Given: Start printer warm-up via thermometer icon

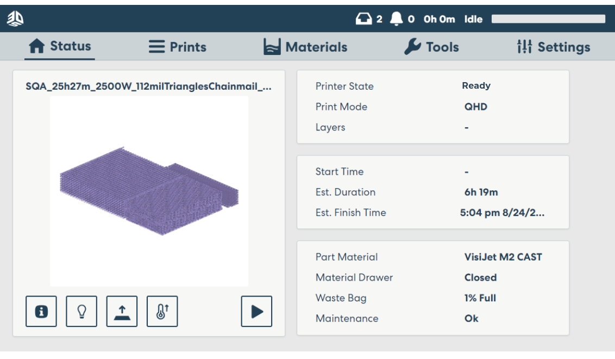Looking at the screenshot, I should (162, 311).
